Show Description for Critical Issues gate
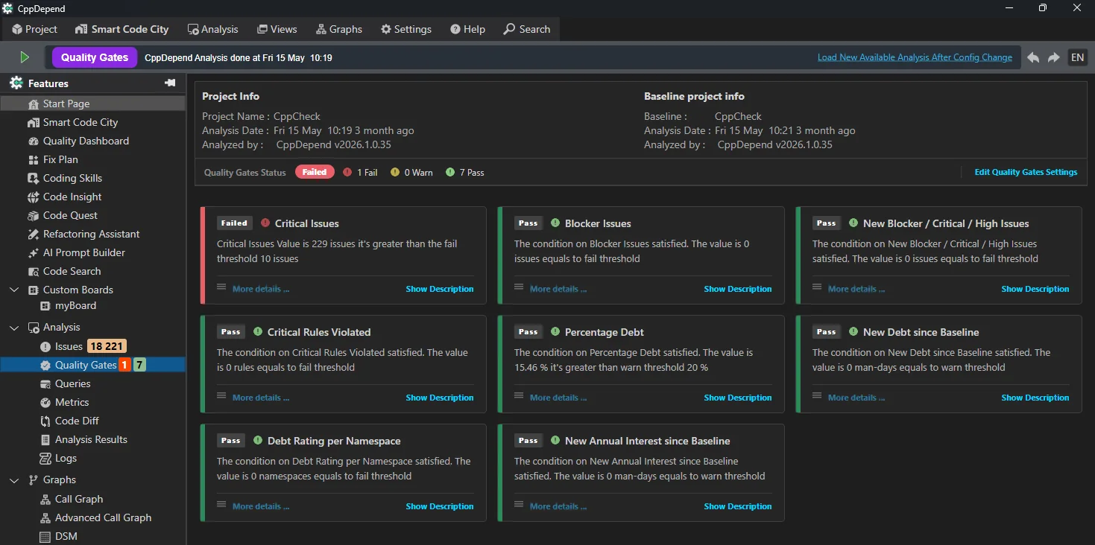The width and height of the screenshot is (1095, 545). point(440,289)
